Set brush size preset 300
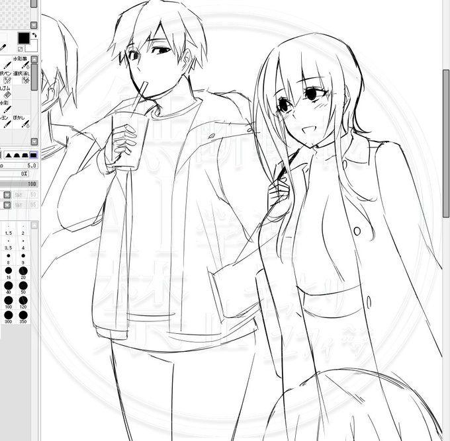Image resolution: width=450 pixels, height=441 pixels. pos(9,317)
